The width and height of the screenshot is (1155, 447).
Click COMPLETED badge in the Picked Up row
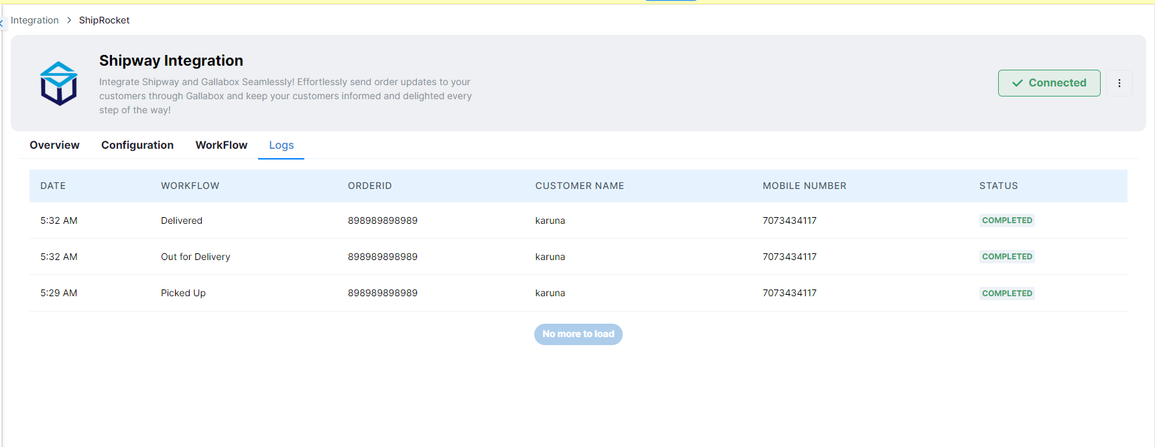point(1007,294)
